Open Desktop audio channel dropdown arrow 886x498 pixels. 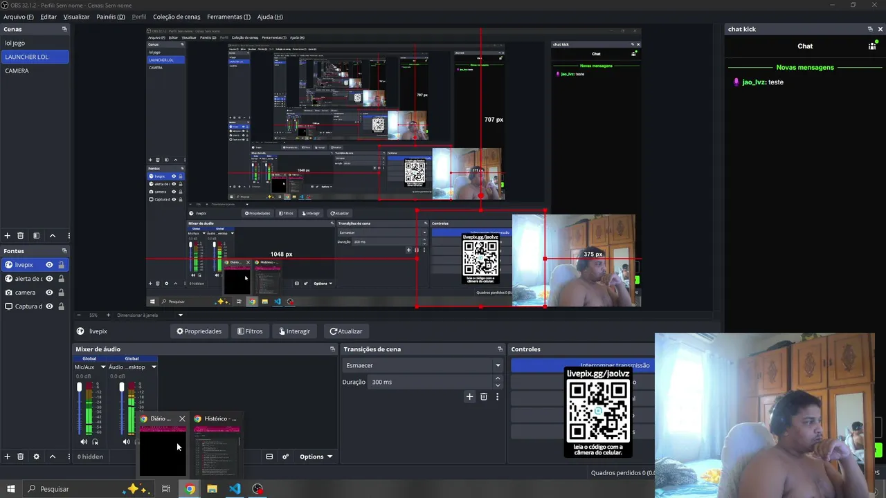[x=154, y=367]
